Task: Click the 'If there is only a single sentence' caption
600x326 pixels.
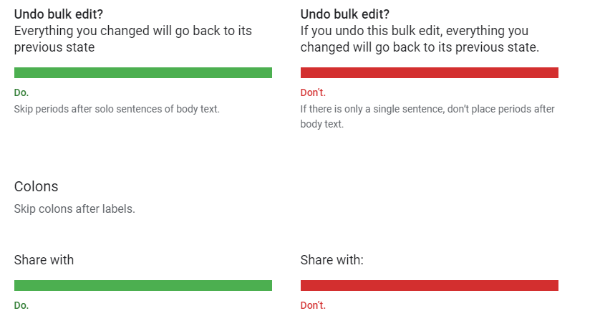Action: (427, 117)
